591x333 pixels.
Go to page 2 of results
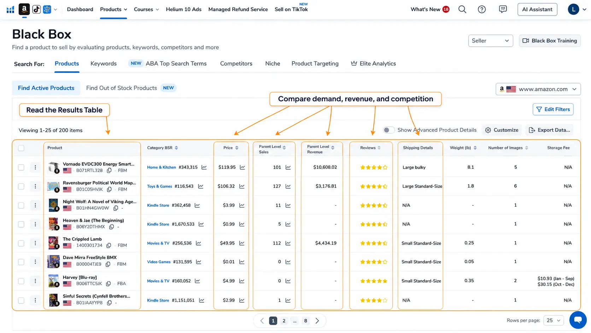click(x=284, y=321)
